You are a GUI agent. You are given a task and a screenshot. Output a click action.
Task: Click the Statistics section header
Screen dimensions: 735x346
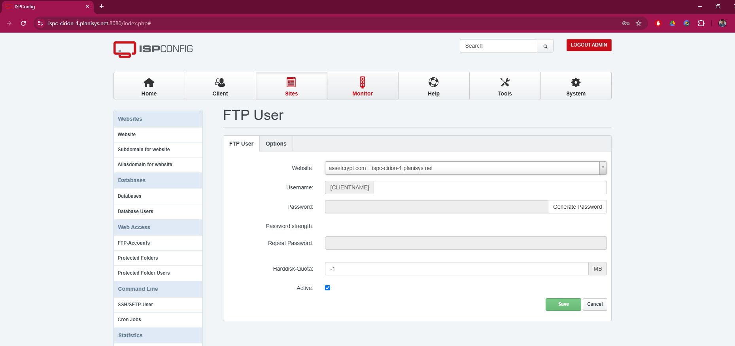click(158, 335)
